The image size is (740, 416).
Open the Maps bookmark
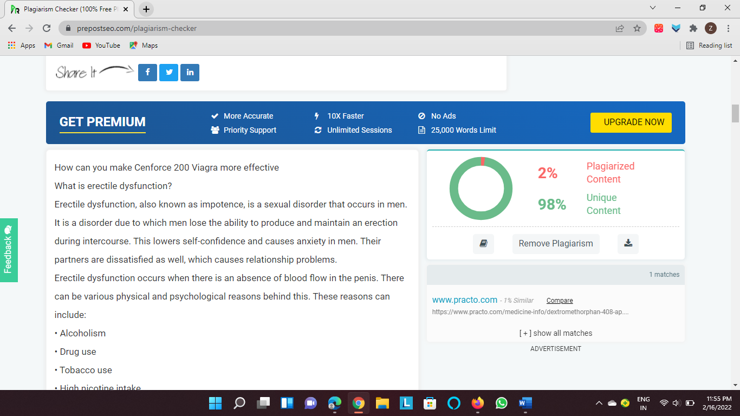coord(144,45)
